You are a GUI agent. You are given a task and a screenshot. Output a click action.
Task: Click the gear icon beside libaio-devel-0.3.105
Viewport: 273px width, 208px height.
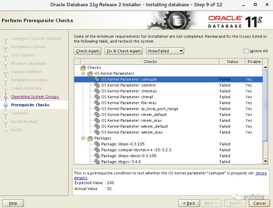pyautogui.click(x=97, y=156)
